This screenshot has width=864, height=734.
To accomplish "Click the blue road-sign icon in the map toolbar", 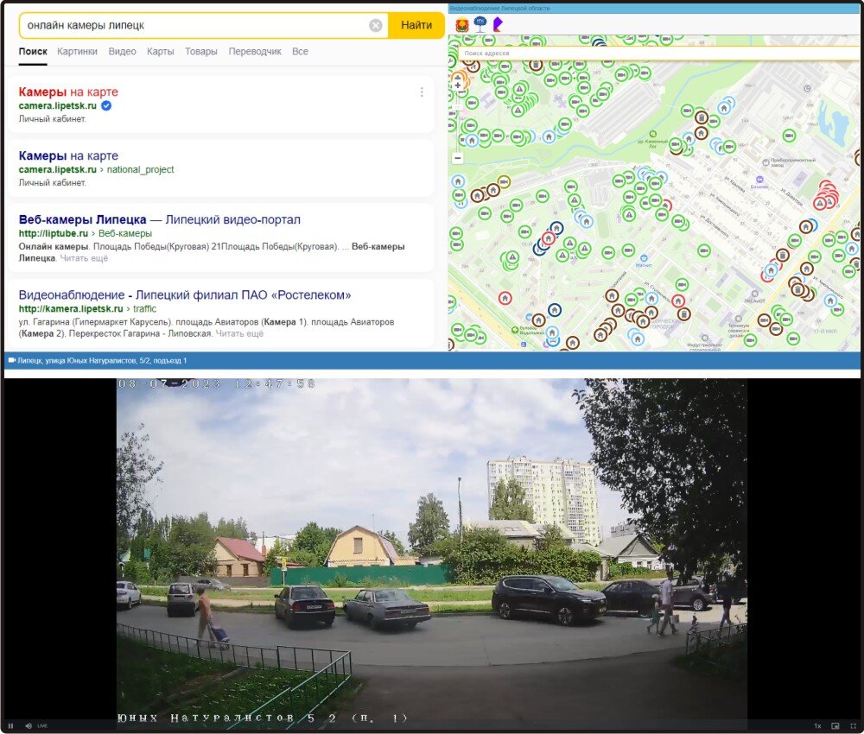I will tap(480, 22).
